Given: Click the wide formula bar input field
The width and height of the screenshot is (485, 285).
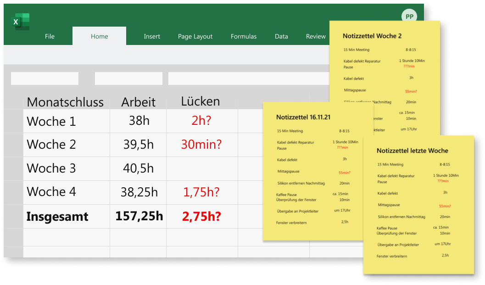Looking at the screenshot, I should pyautogui.click(x=249, y=78).
